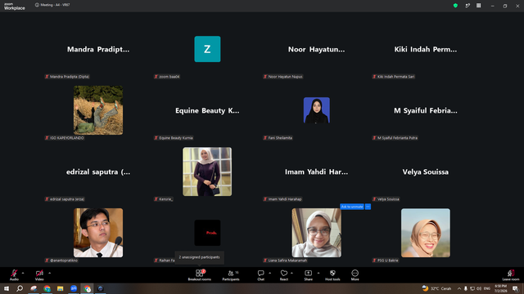
Task: Click PSG U Bakrie's profile photo
Action: click(426, 233)
